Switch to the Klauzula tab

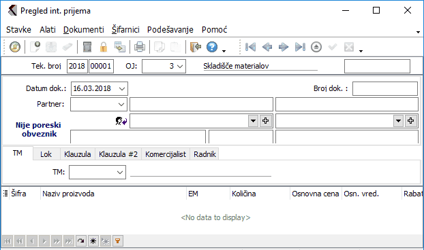pyautogui.click(x=77, y=154)
